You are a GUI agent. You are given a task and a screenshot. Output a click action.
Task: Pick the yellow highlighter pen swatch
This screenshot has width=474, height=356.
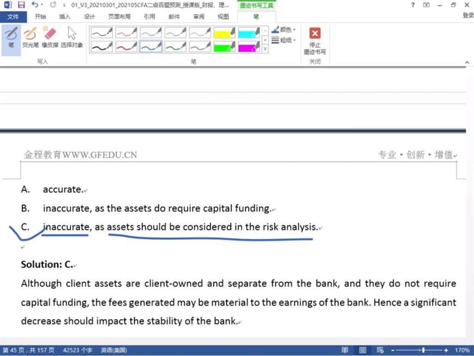point(225,32)
